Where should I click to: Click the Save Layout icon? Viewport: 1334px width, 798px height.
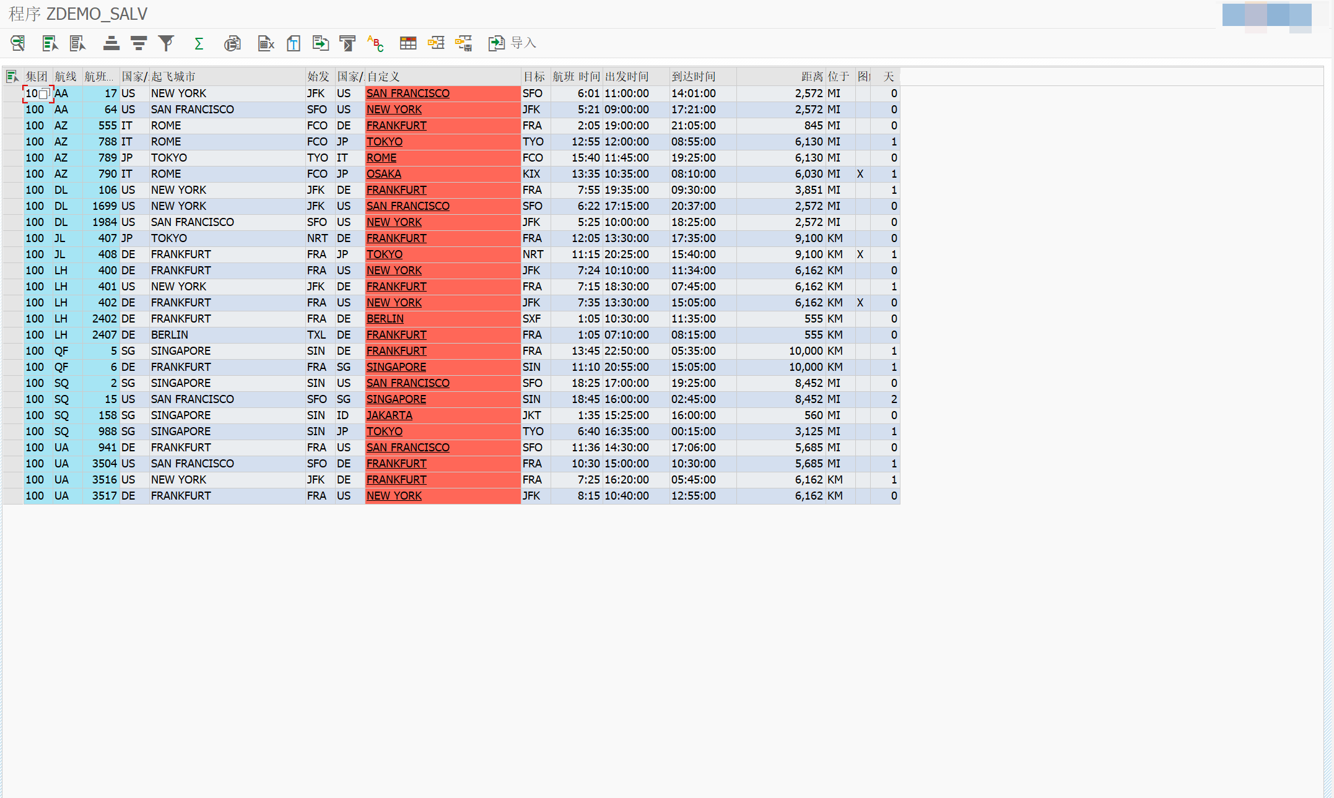[x=463, y=43]
